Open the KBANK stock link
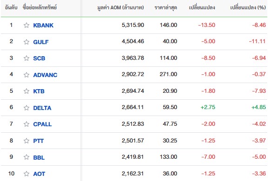 click(43, 26)
